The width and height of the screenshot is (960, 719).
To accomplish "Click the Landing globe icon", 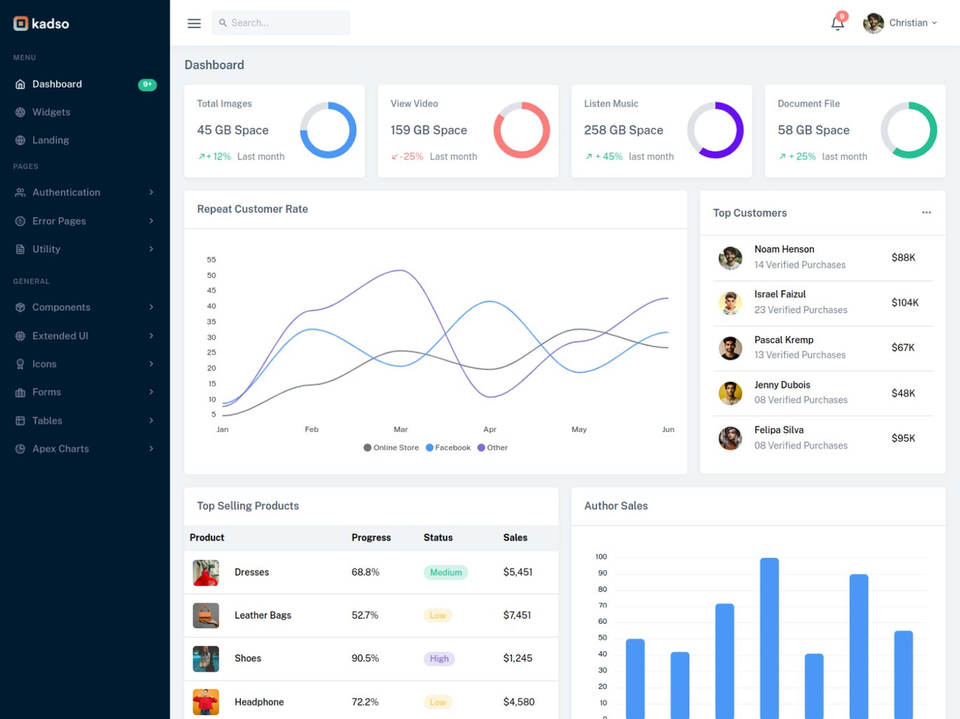I will pos(20,140).
